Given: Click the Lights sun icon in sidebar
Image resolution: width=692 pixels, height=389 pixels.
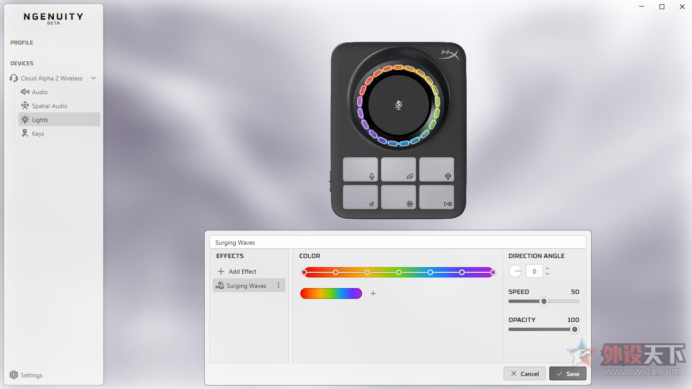Looking at the screenshot, I should (25, 120).
